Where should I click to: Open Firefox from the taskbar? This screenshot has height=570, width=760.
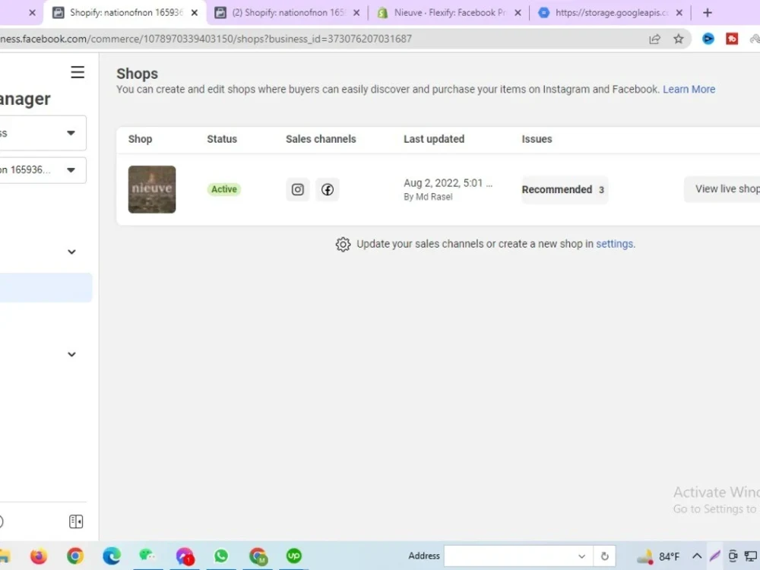[38, 556]
